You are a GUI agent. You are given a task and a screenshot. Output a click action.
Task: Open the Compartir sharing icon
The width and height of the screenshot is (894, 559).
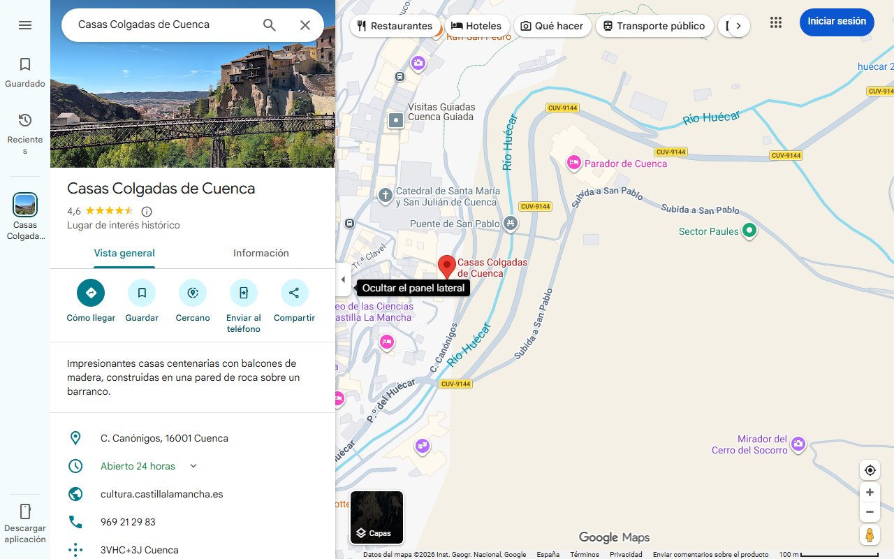[x=294, y=293]
